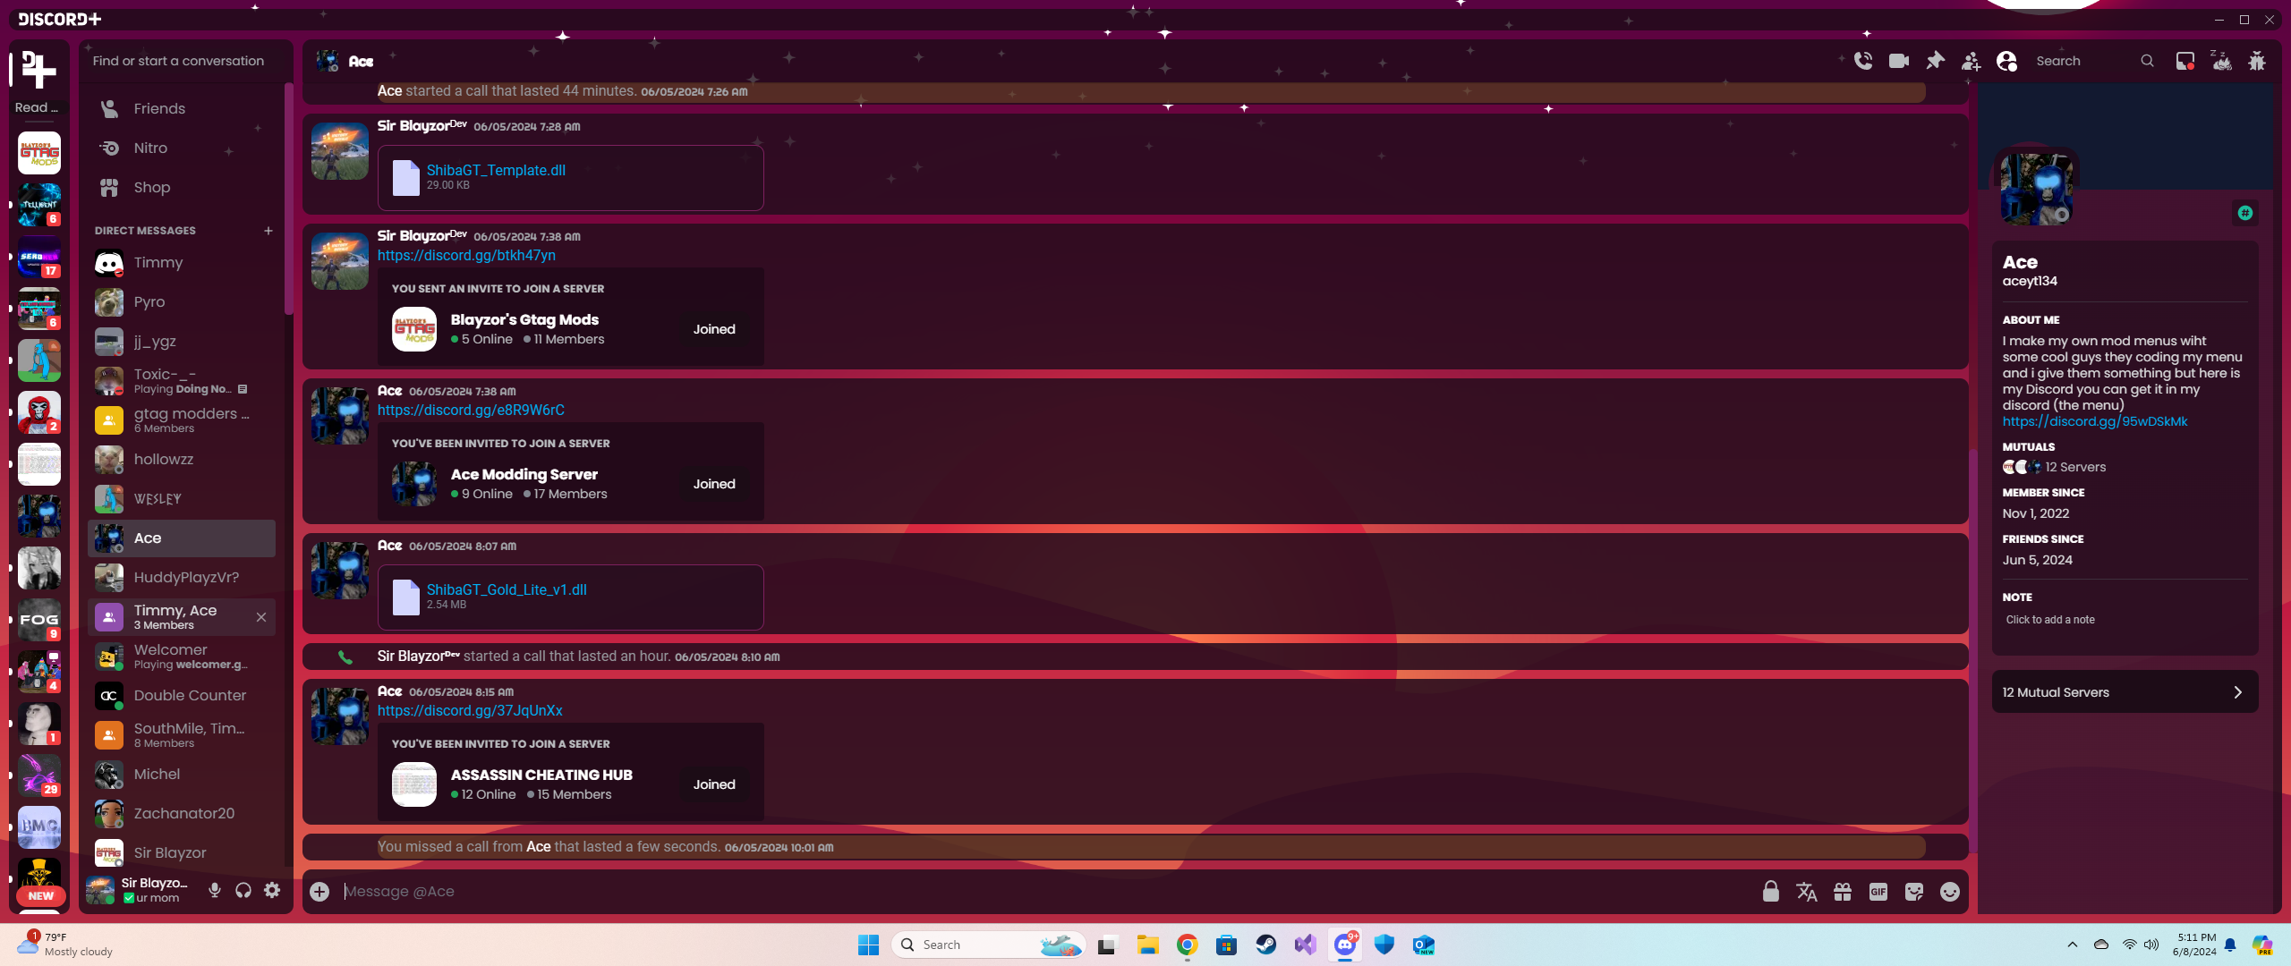Image resolution: width=2291 pixels, height=966 pixels.
Task: Download the ShibaGT_Gold_Lite_v1.dll file
Action: (507, 589)
